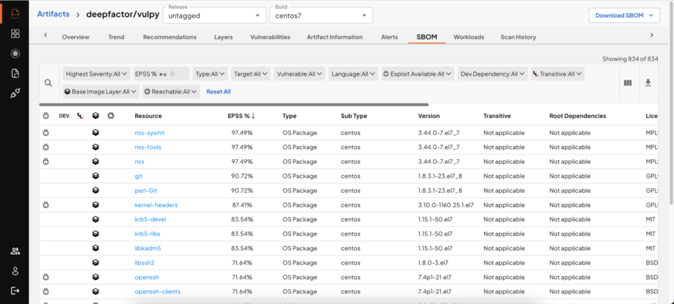
Task: Open the openssh-clients resource link
Action: [x=157, y=291]
